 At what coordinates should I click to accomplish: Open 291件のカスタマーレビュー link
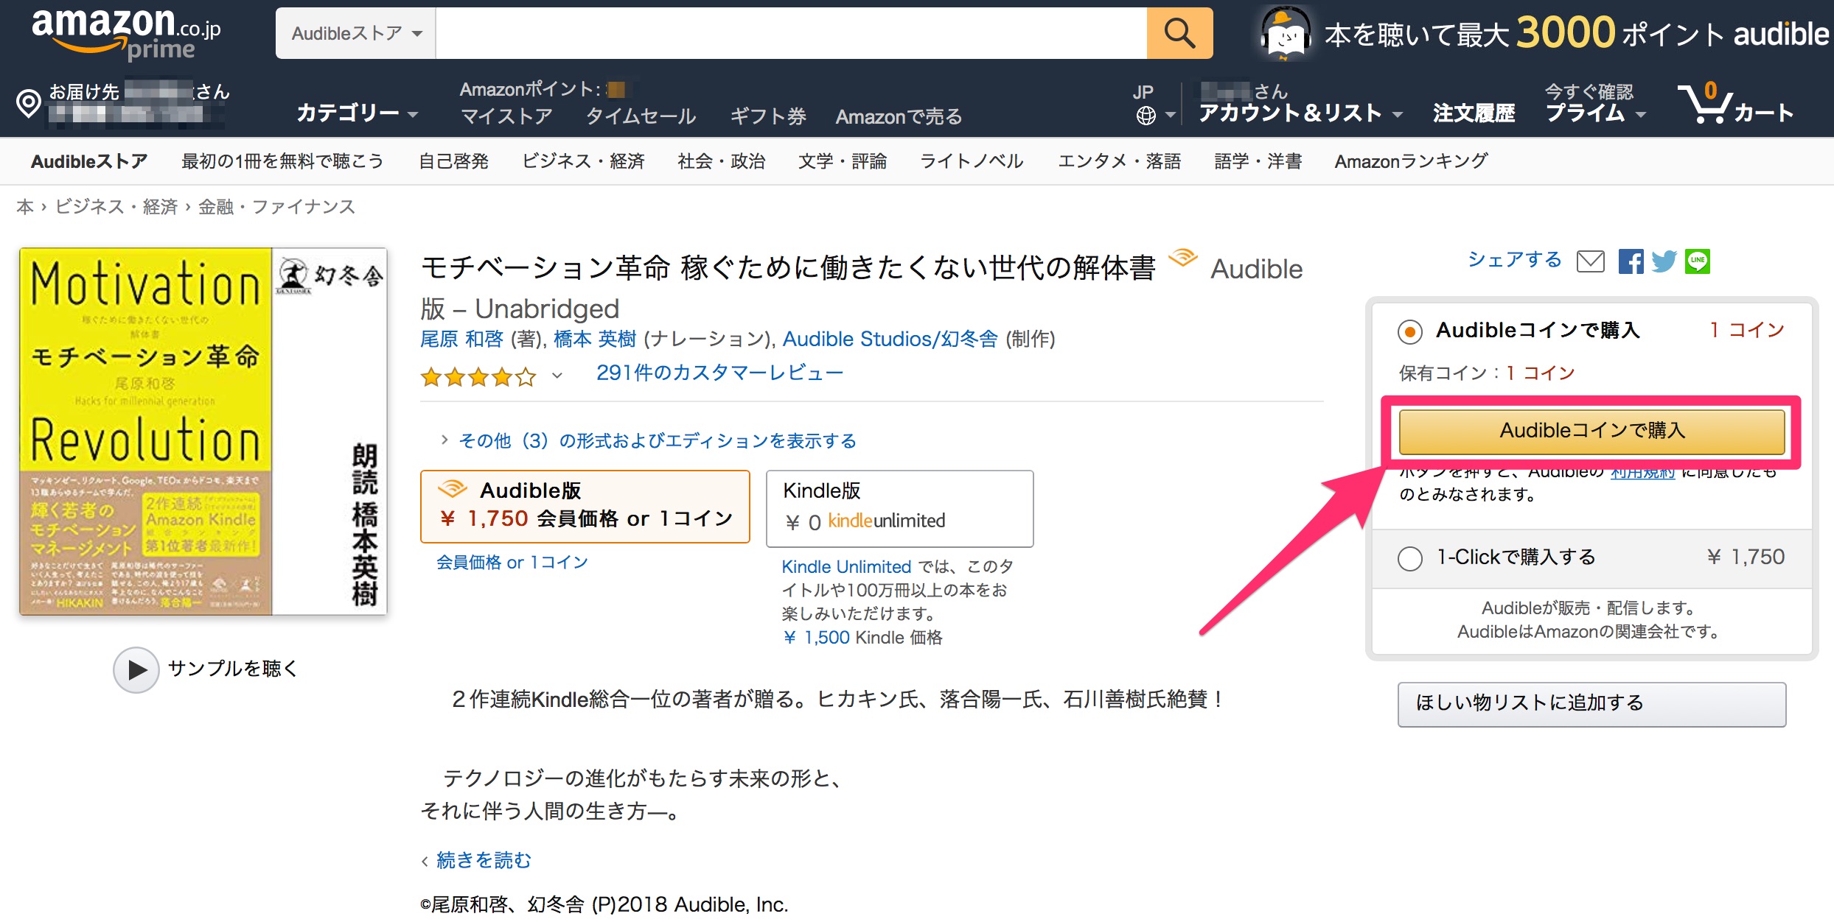coord(719,373)
